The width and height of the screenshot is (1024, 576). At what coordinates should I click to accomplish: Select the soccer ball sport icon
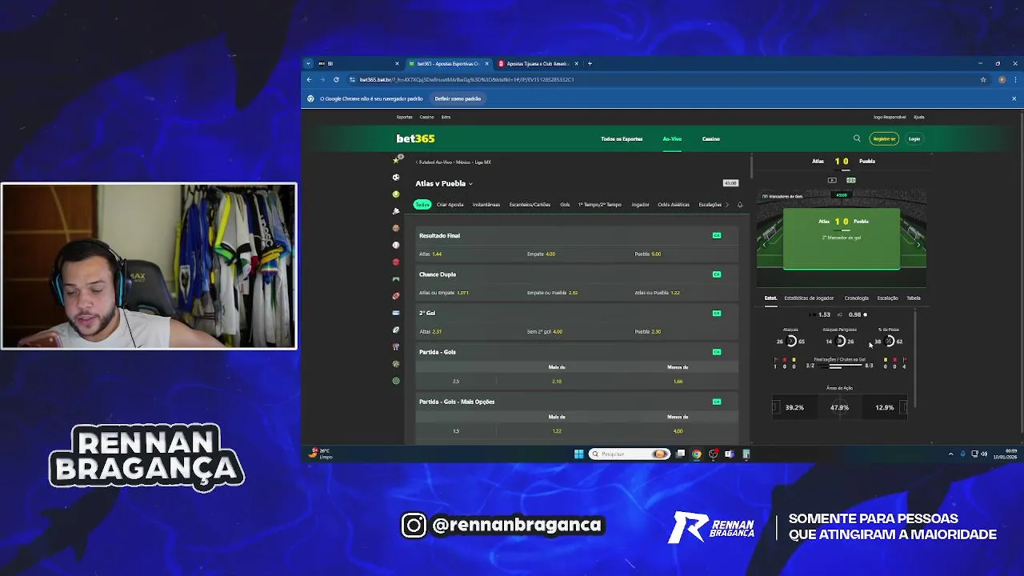click(x=395, y=177)
